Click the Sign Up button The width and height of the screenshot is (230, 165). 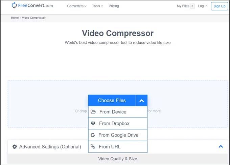pos(220,6)
